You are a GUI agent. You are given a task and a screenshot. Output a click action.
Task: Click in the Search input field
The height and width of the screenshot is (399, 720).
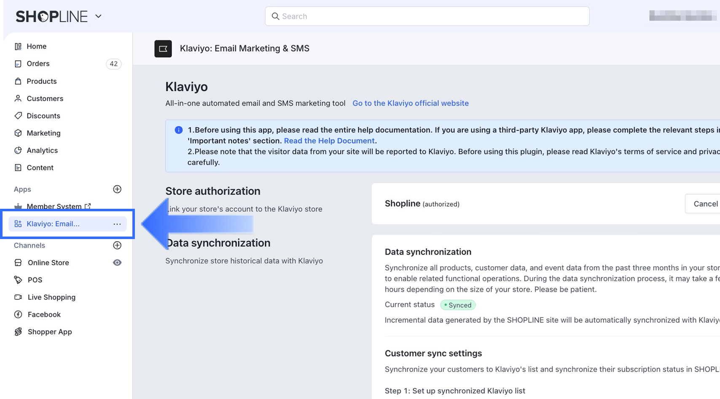[x=427, y=16]
